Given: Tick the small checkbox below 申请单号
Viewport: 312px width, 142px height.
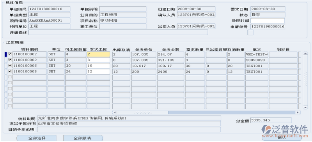Looking at the screenshot, I should tap(250, 33).
